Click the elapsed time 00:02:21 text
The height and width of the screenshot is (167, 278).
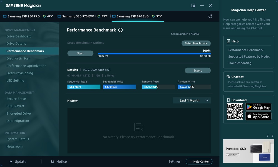click(x=103, y=56)
